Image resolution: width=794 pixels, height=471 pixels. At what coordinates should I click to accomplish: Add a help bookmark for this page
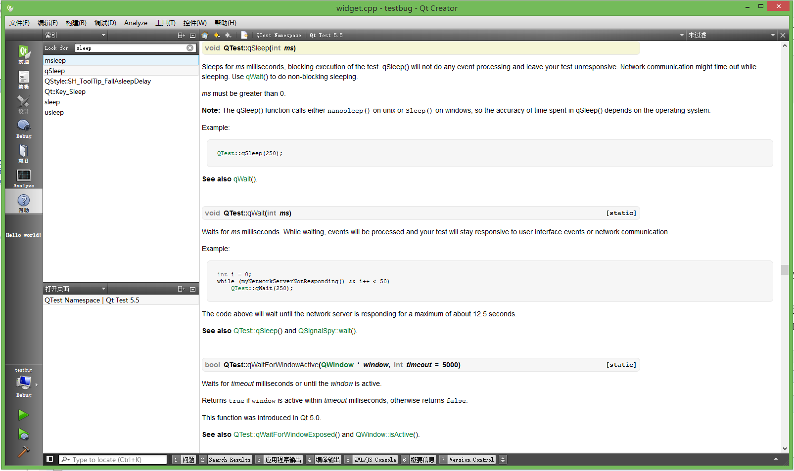coord(244,35)
